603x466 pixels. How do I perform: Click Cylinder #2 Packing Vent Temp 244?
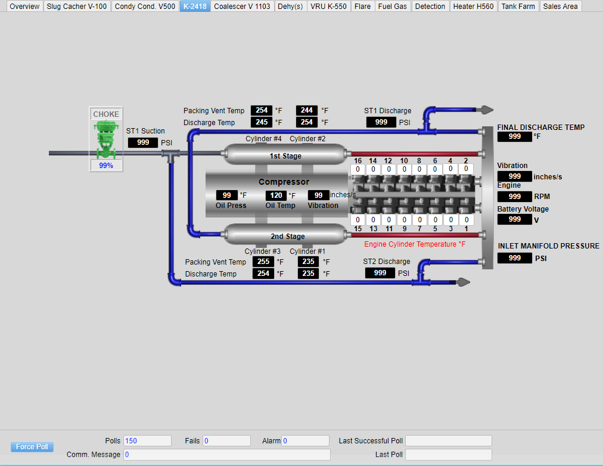306,110
